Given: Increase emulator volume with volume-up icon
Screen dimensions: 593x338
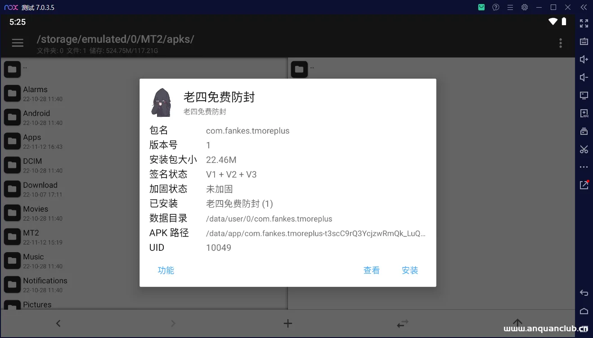Looking at the screenshot, I should pos(584,59).
